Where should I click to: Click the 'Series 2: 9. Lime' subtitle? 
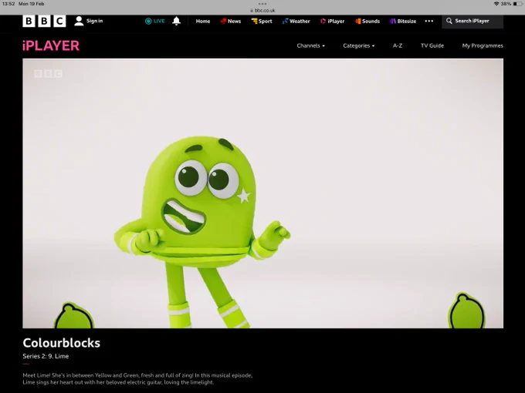pyautogui.click(x=46, y=356)
